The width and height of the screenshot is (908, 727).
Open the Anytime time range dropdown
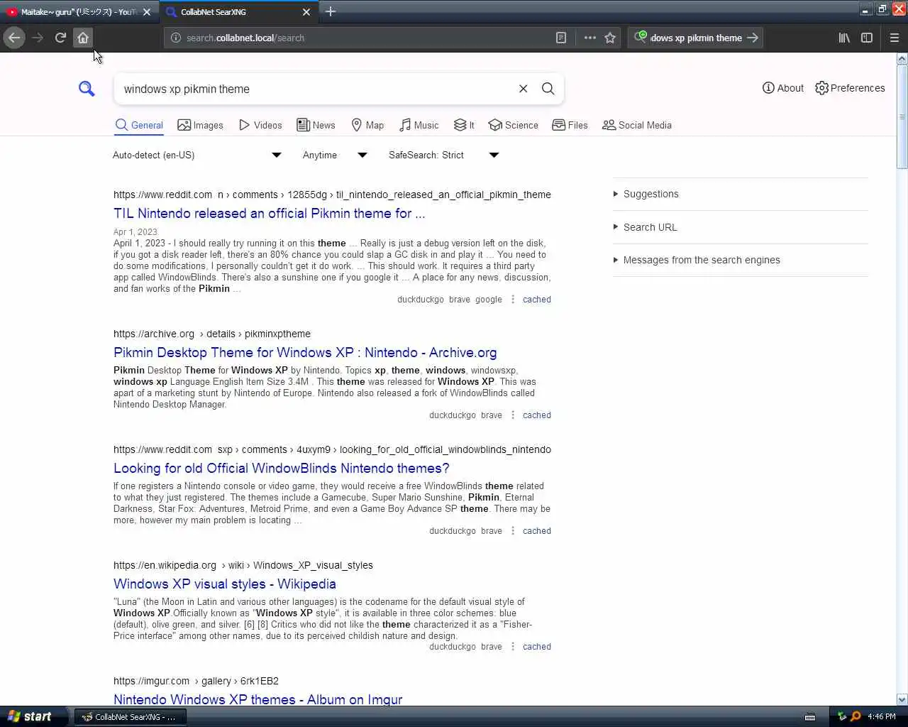point(335,155)
